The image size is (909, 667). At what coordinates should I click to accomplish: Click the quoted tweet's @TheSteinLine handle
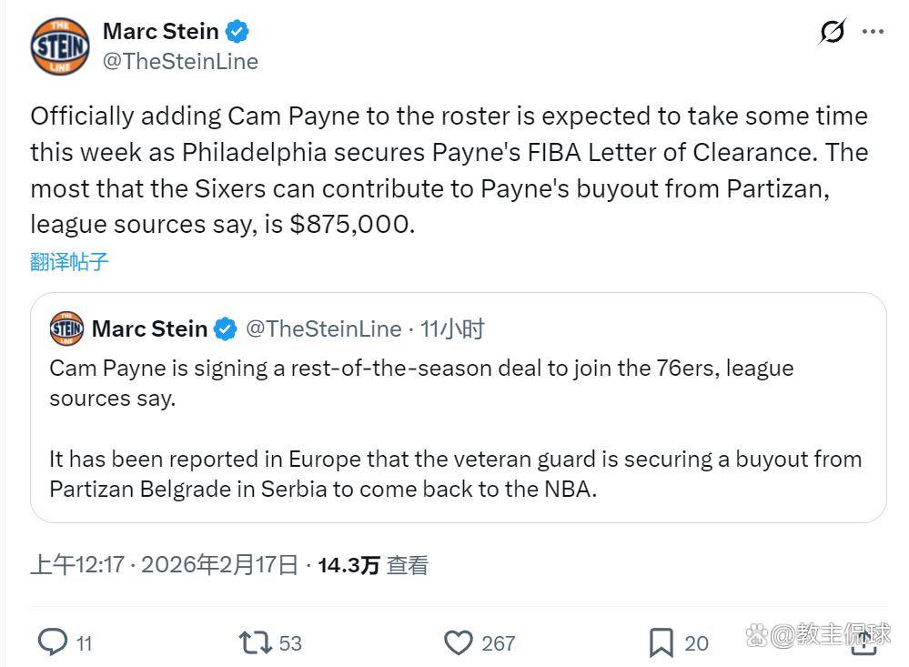[323, 328]
